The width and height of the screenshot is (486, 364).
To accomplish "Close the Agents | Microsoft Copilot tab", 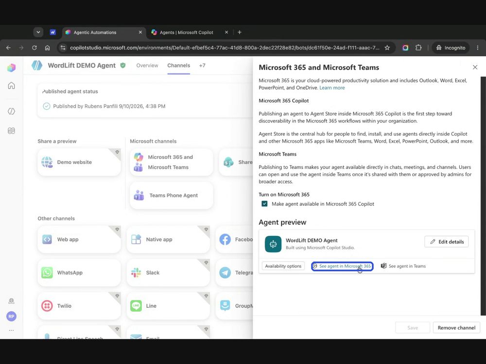I will click(x=226, y=32).
